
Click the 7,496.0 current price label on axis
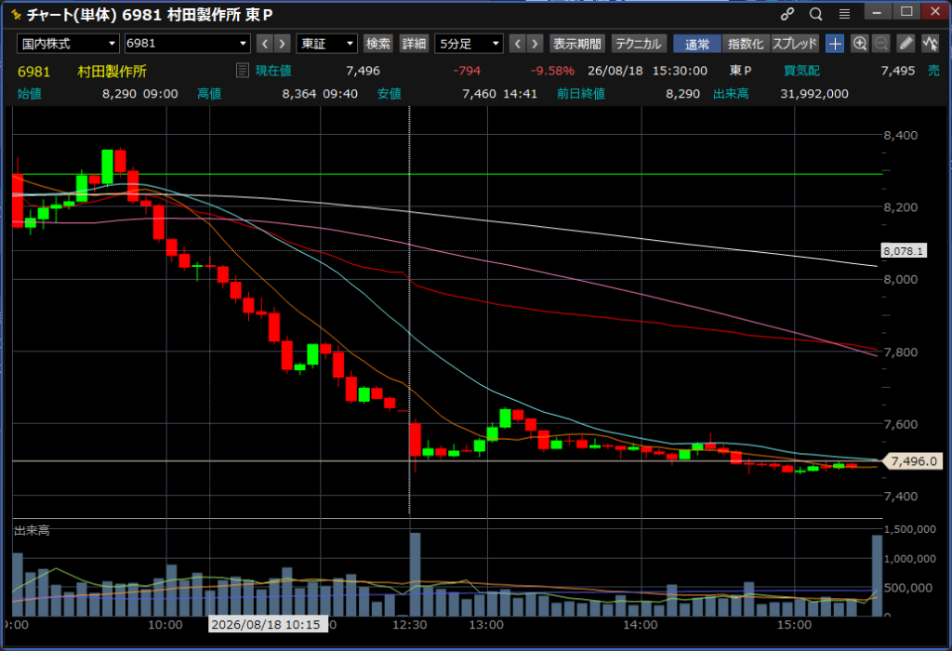(913, 461)
